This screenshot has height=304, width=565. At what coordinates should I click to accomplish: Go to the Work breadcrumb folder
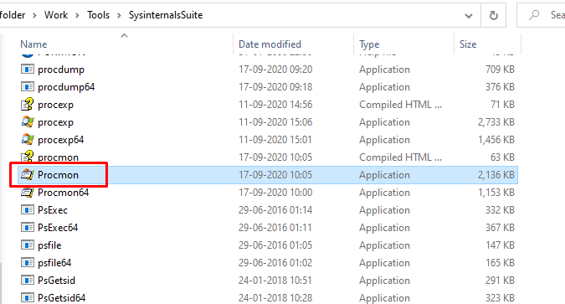point(56,15)
